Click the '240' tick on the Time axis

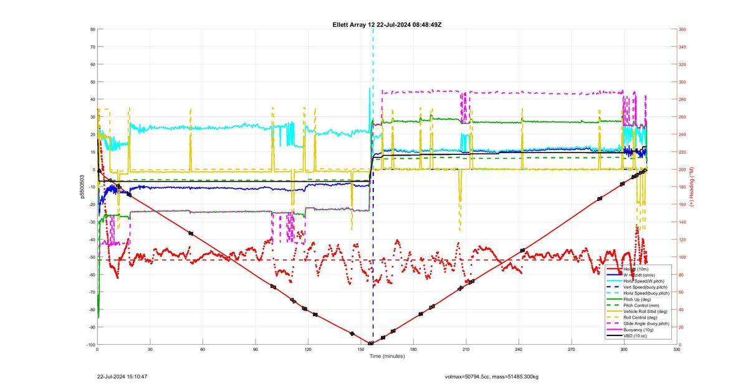pos(519,350)
